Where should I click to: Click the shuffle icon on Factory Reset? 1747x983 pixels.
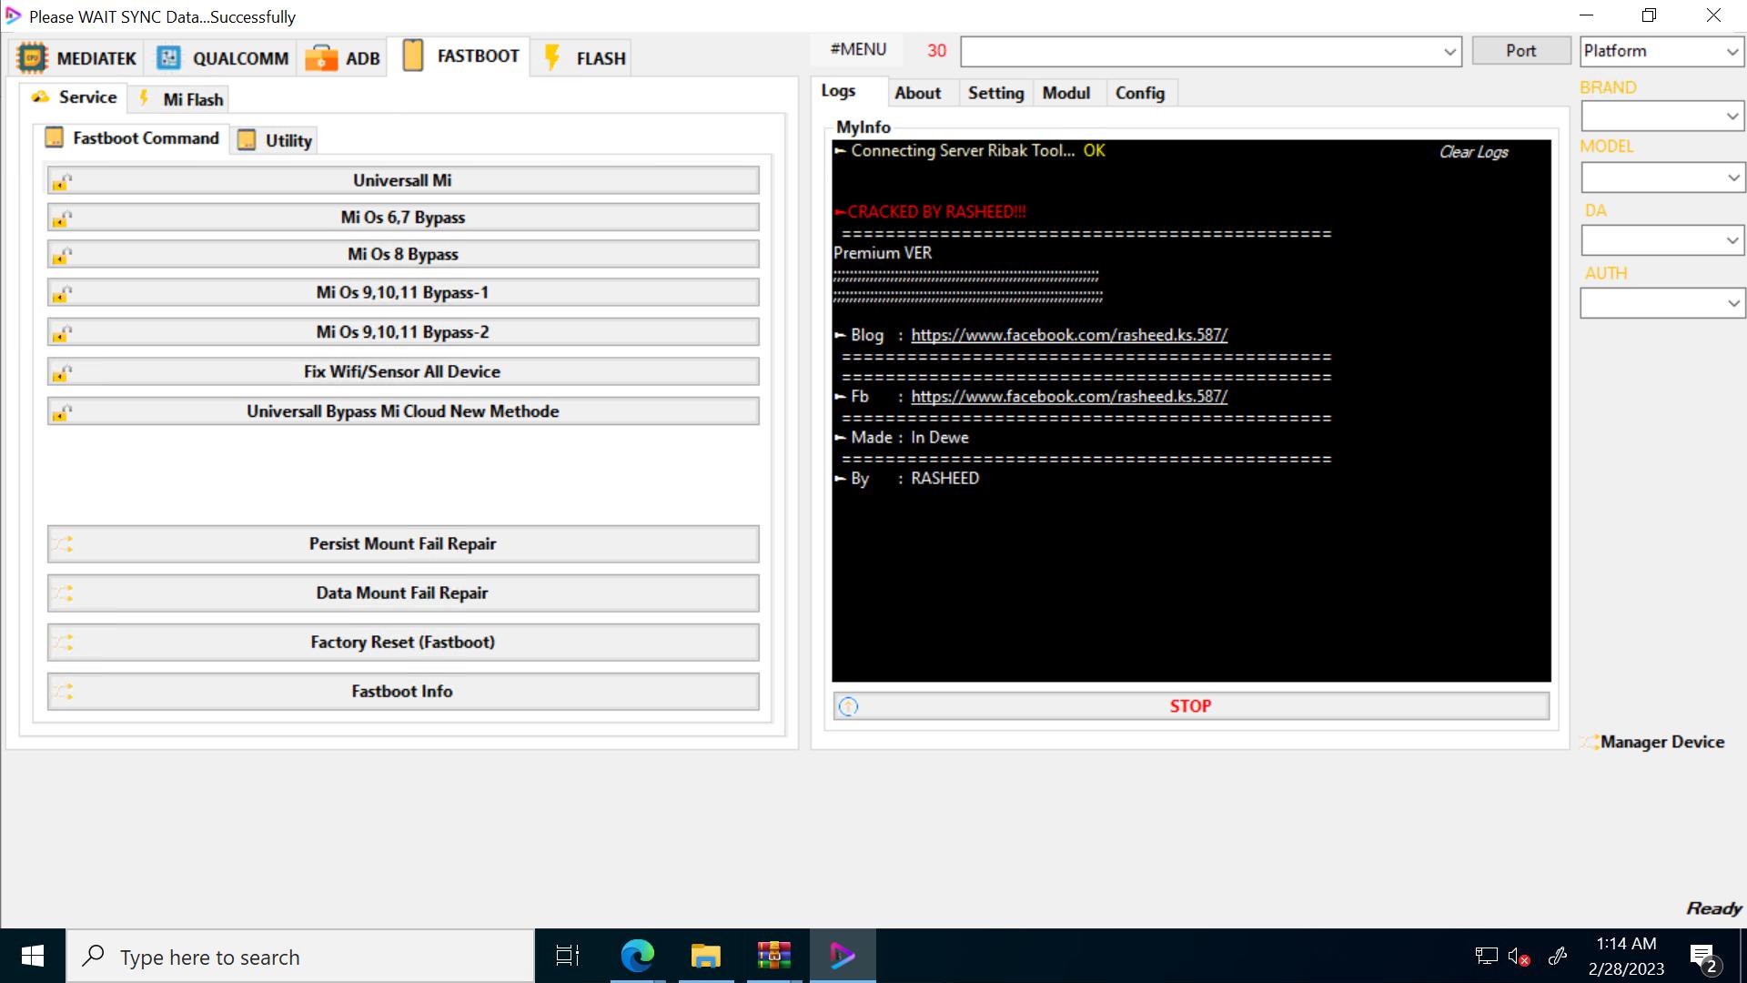[x=62, y=643]
